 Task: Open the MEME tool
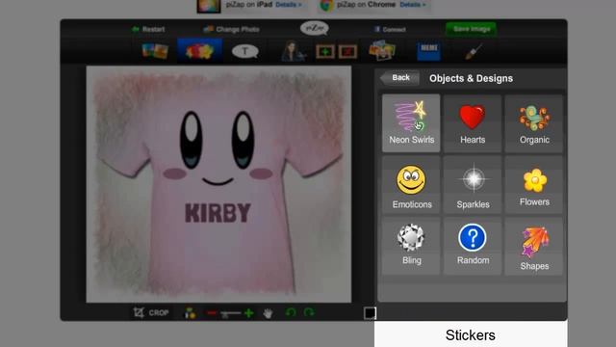point(428,51)
